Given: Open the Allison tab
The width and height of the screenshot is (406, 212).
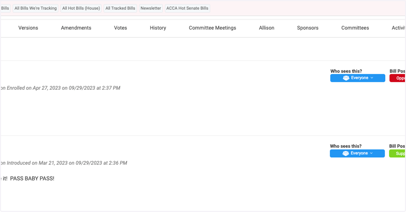Looking at the screenshot, I should [x=267, y=28].
